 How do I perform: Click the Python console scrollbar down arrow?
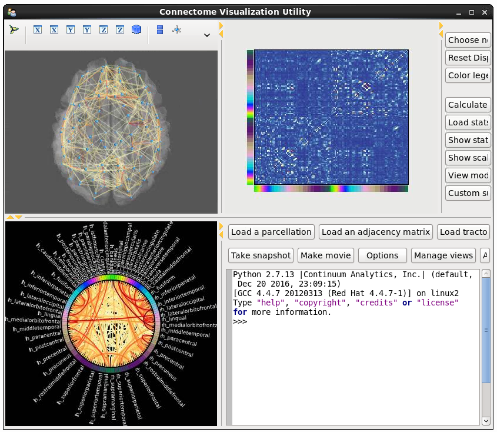[x=486, y=420]
